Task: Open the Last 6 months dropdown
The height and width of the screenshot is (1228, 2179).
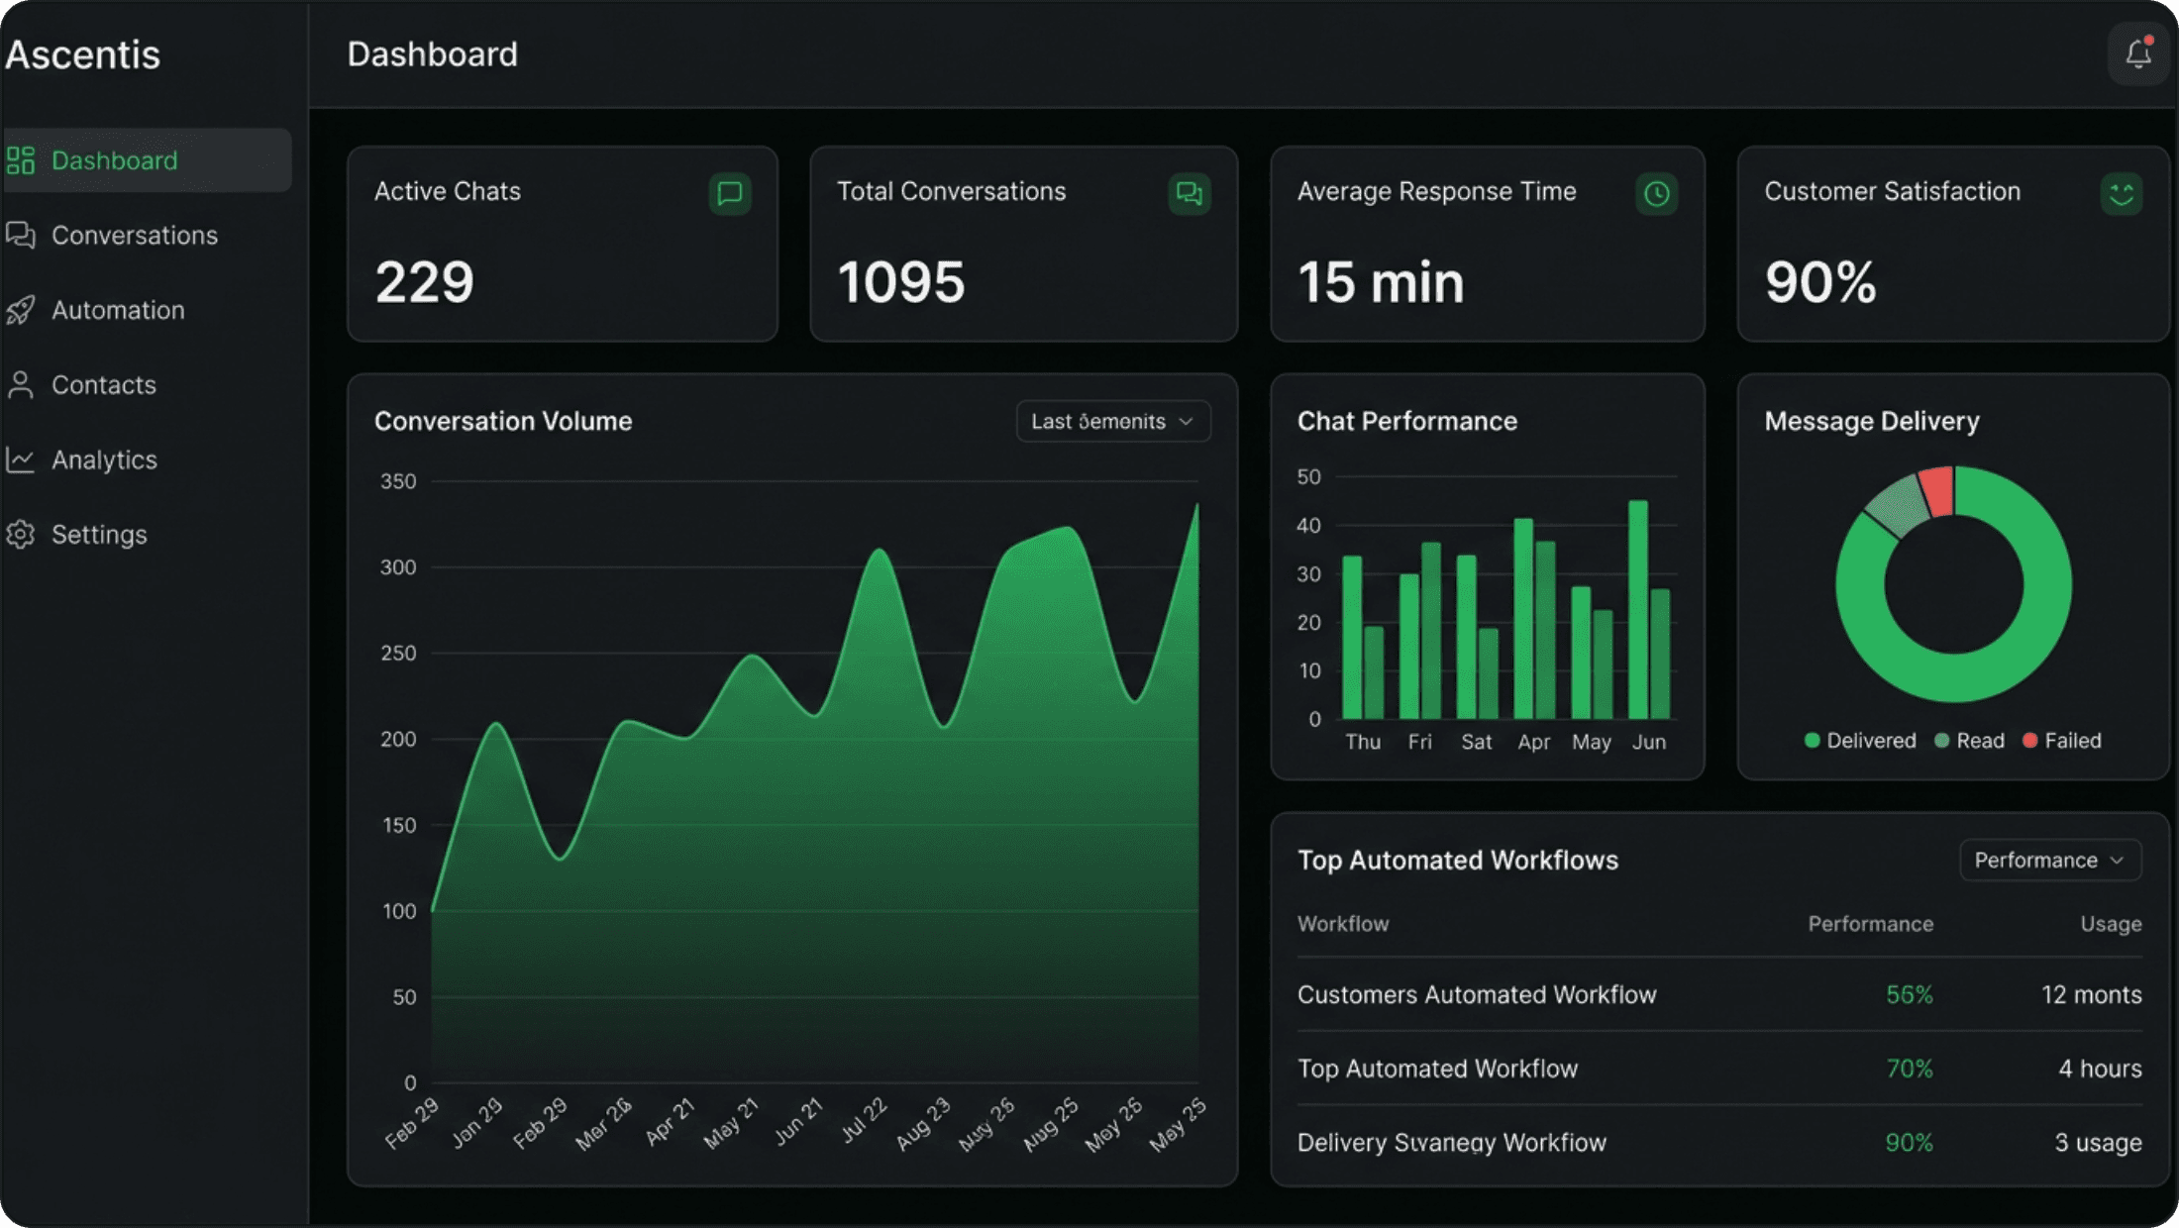Action: point(1112,421)
